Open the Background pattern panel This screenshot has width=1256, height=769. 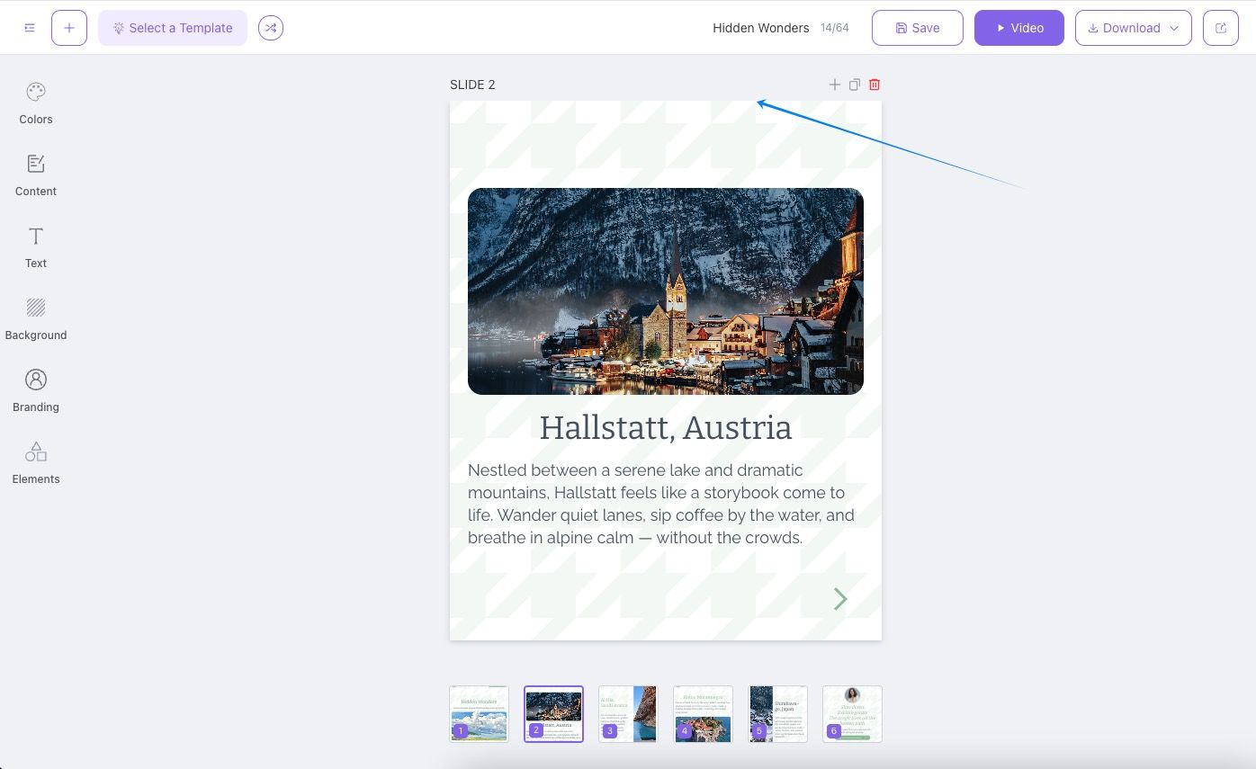(36, 318)
